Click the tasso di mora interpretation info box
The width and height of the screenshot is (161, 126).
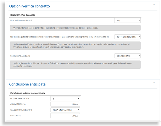click(75, 45)
